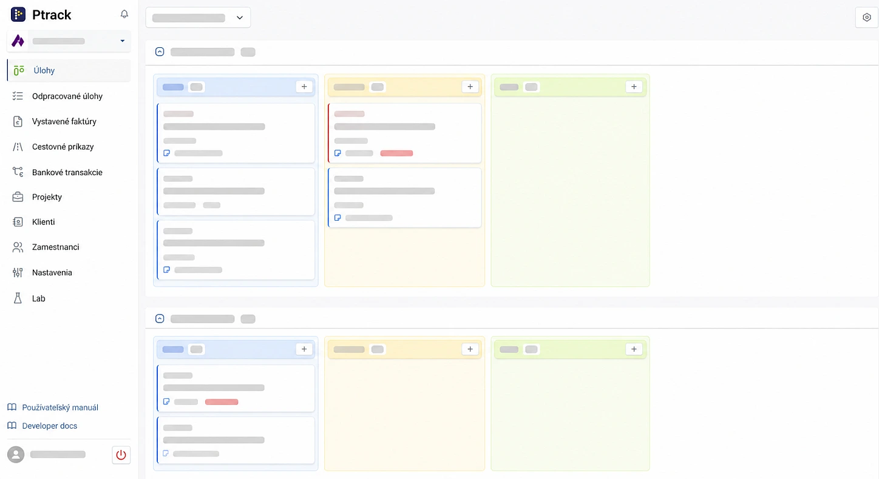
Task: Add task to yellow column, first group
Action: click(470, 87)
